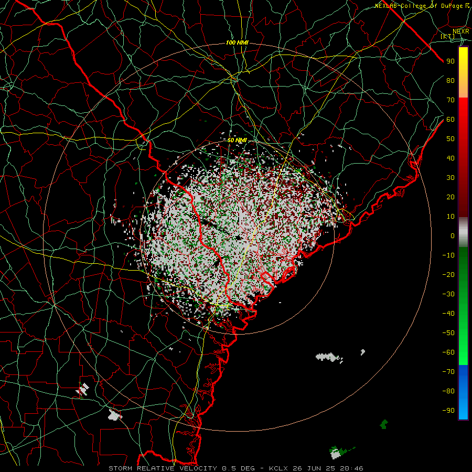Screen dimensions: 472x472
Task: Click the 0.5 DEG elevation text
Action: (239, 468)
